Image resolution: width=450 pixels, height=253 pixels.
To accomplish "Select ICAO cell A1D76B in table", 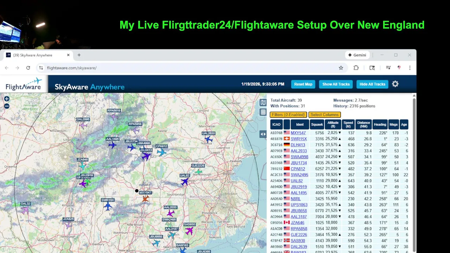I will click(276, 133).
